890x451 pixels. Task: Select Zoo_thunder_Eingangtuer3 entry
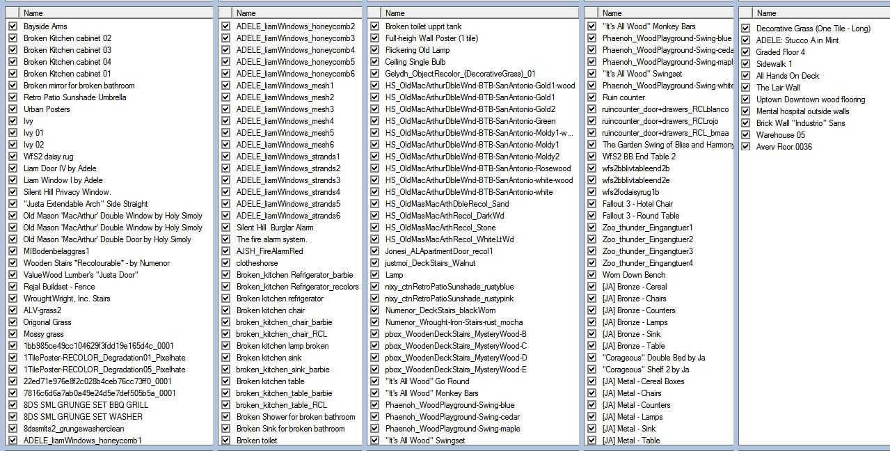(648, 251)
